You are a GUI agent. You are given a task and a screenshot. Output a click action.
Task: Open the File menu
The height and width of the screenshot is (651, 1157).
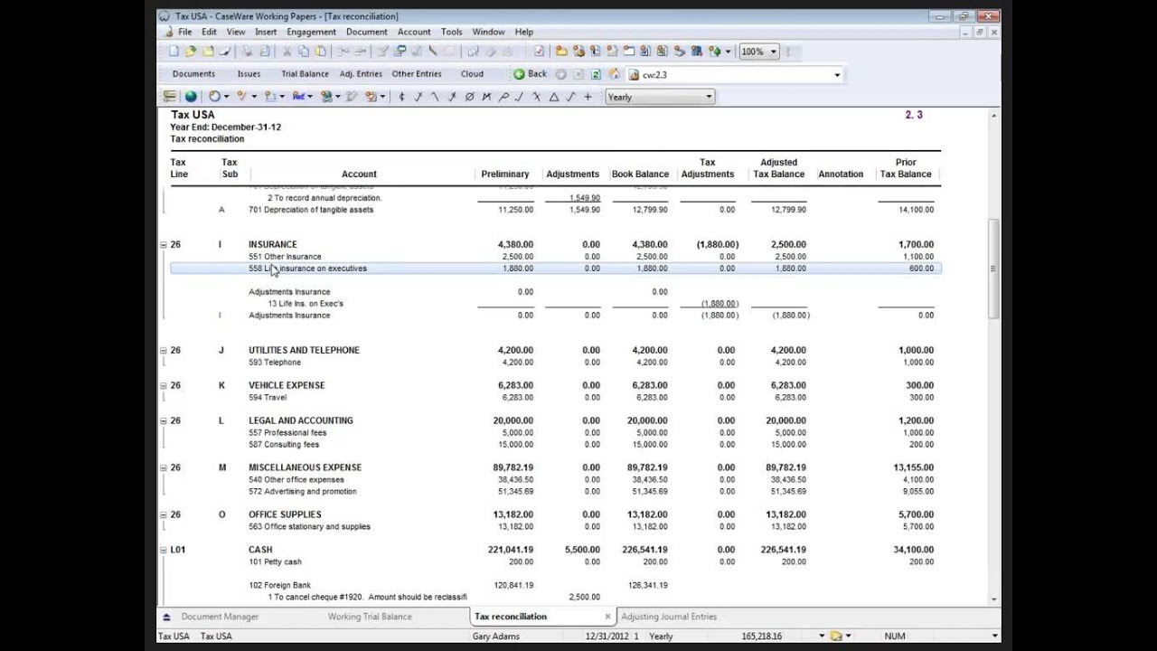point(184,32)
